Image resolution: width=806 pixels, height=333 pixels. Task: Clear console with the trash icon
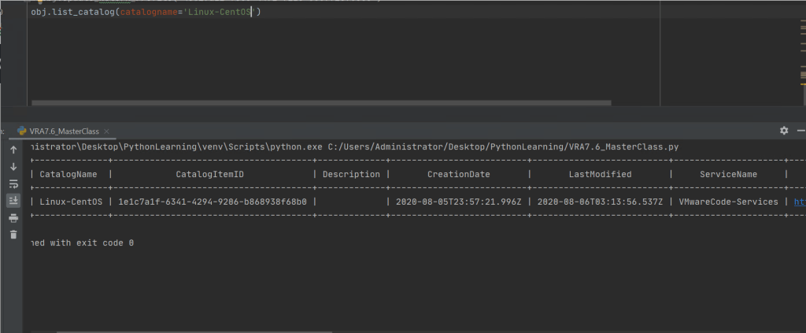click(13, 235)
